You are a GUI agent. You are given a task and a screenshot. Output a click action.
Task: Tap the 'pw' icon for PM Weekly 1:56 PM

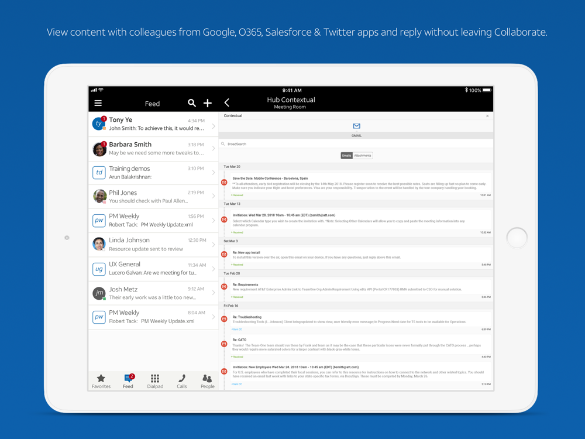pos(99,220)
